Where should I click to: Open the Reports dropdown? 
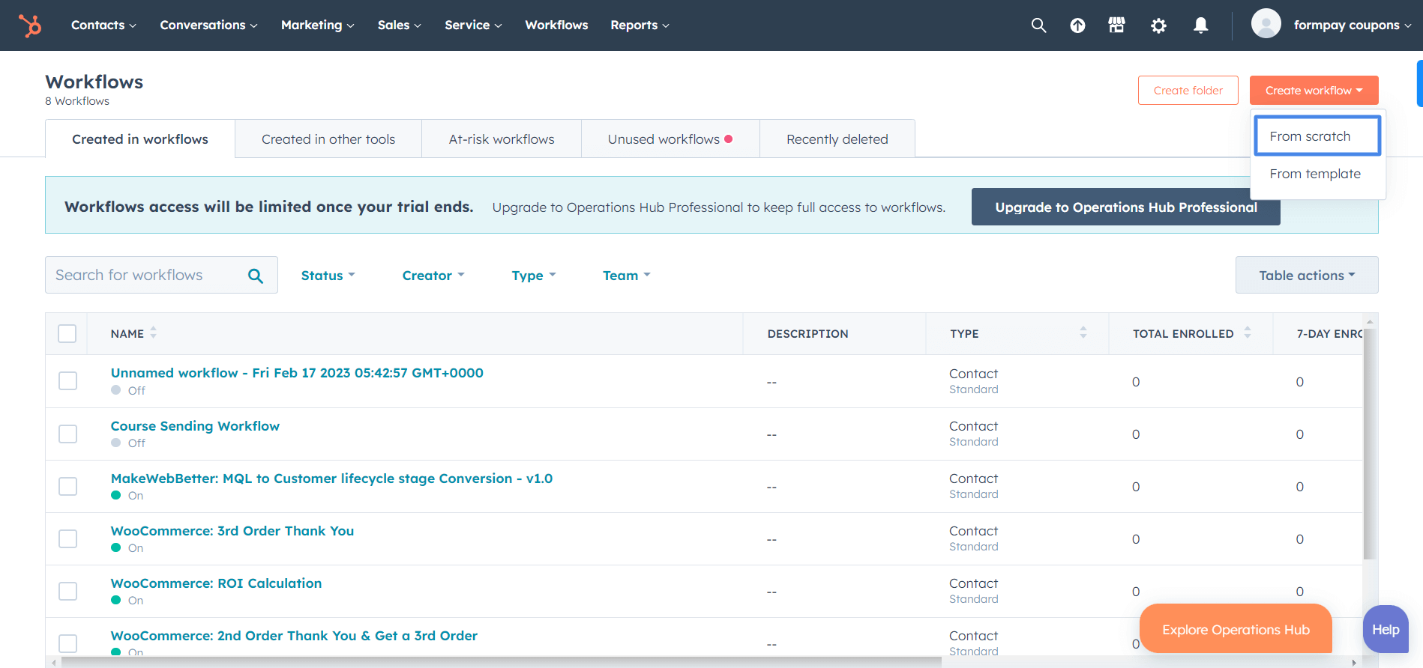pos(640,25)
